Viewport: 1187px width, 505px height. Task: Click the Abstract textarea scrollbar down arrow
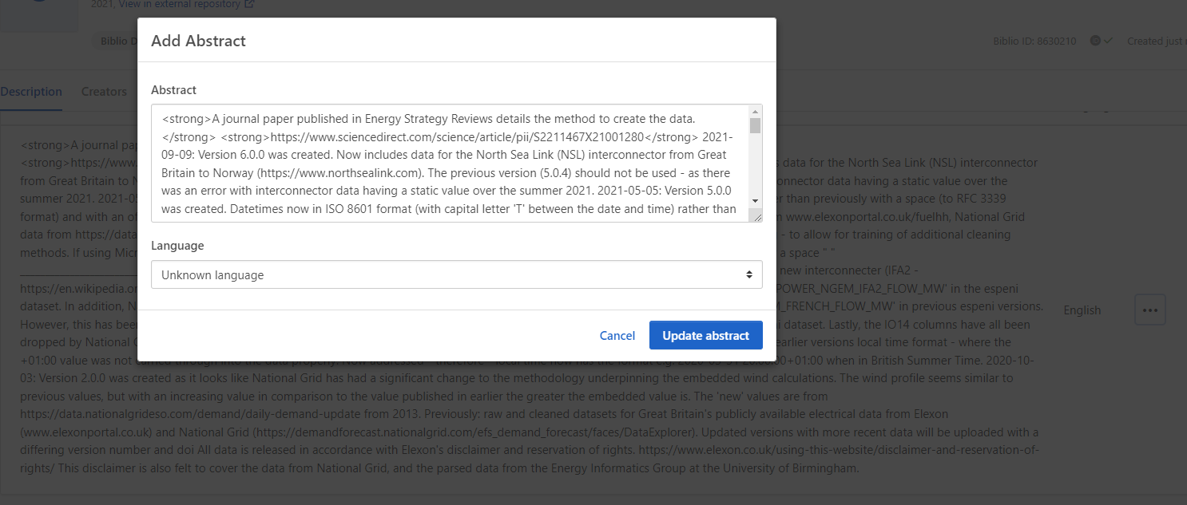[755, 202]
